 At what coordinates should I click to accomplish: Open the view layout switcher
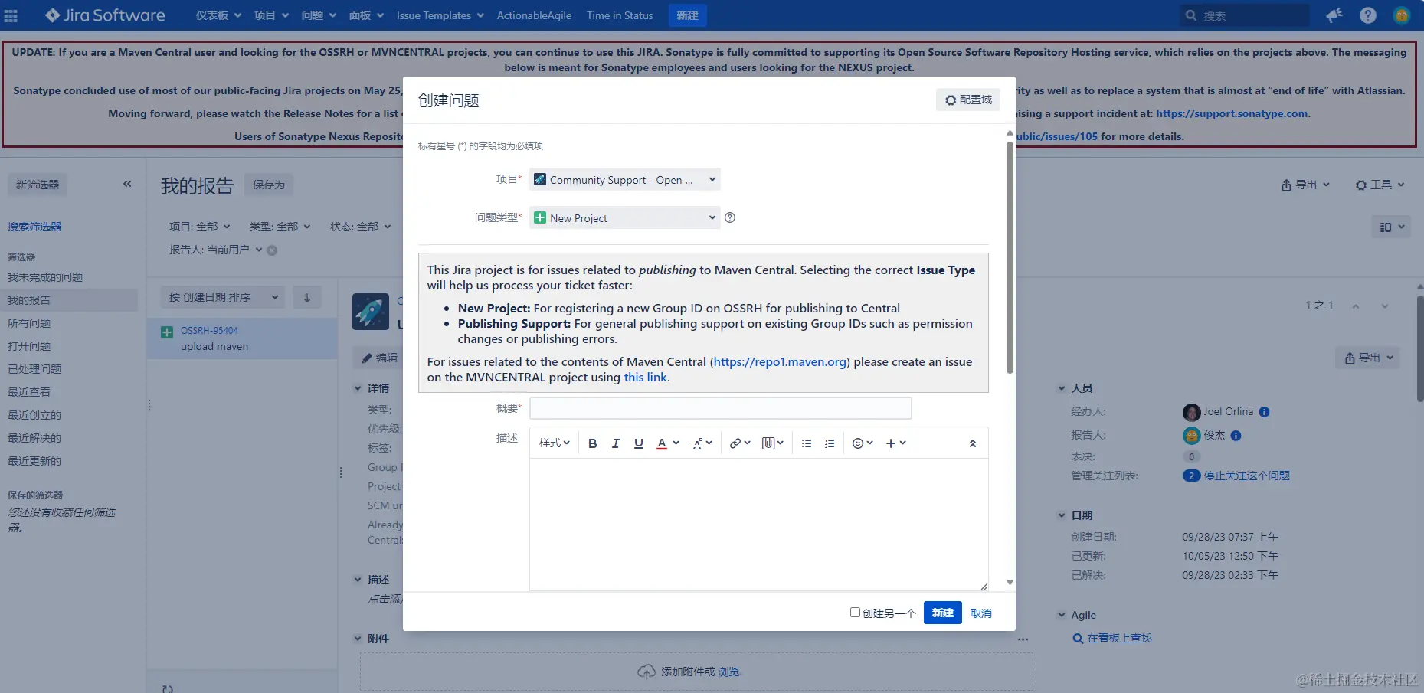click(x=1391, y=227)
